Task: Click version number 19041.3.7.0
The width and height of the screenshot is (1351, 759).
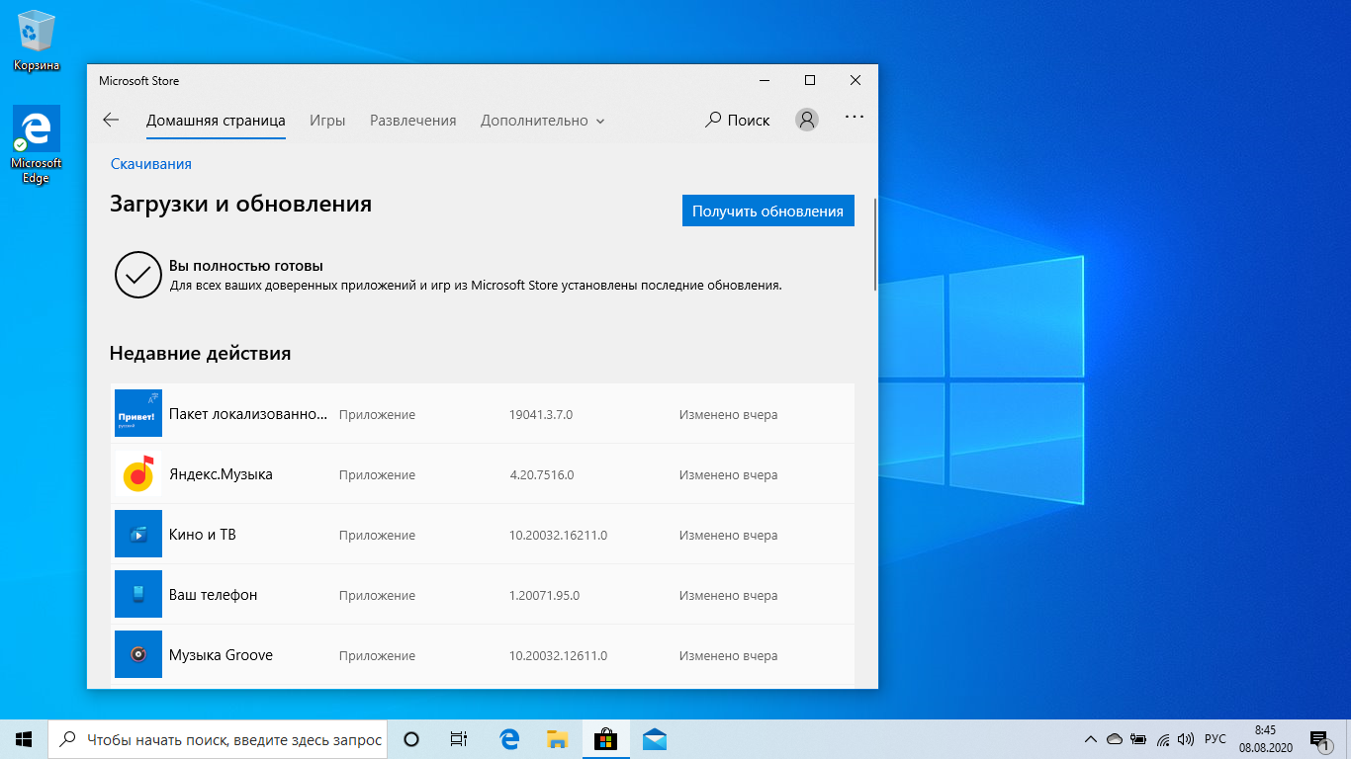Action: tap(541, 415)
